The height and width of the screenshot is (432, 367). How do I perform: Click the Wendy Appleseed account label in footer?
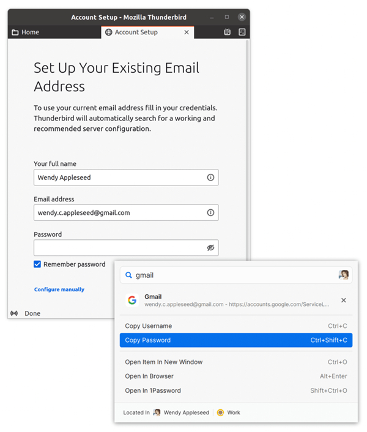click(x=187, y=412)
